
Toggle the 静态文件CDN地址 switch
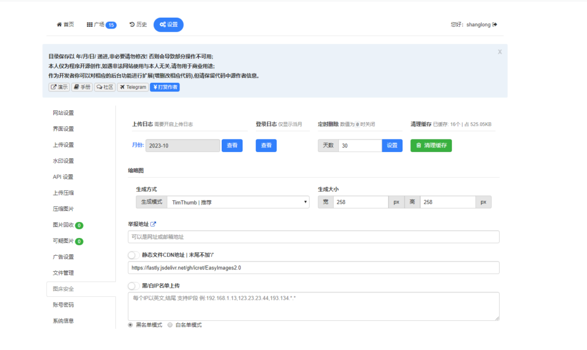133,255
